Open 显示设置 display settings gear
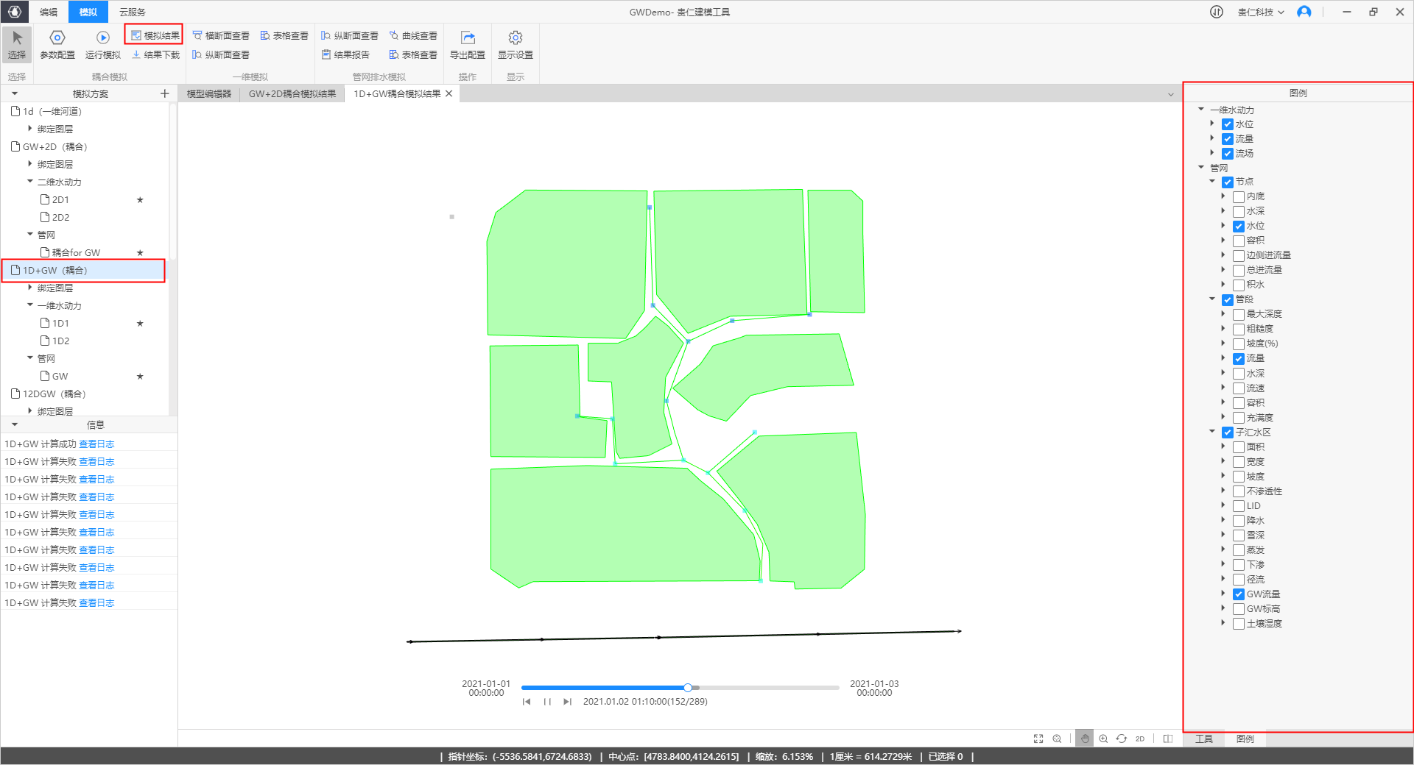 pos(515,44)
